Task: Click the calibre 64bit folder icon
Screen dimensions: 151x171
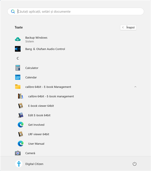Action: [x=18, y=87]
